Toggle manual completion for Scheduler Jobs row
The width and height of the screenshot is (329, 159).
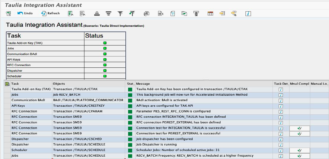300,150
